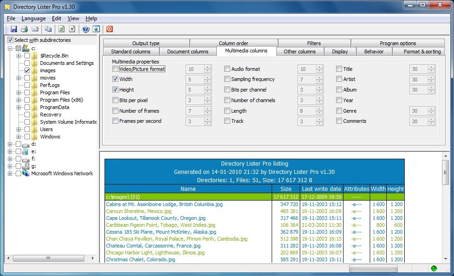Open help with the blue question mark icon

pyautogui.click(x=86, y=29)
